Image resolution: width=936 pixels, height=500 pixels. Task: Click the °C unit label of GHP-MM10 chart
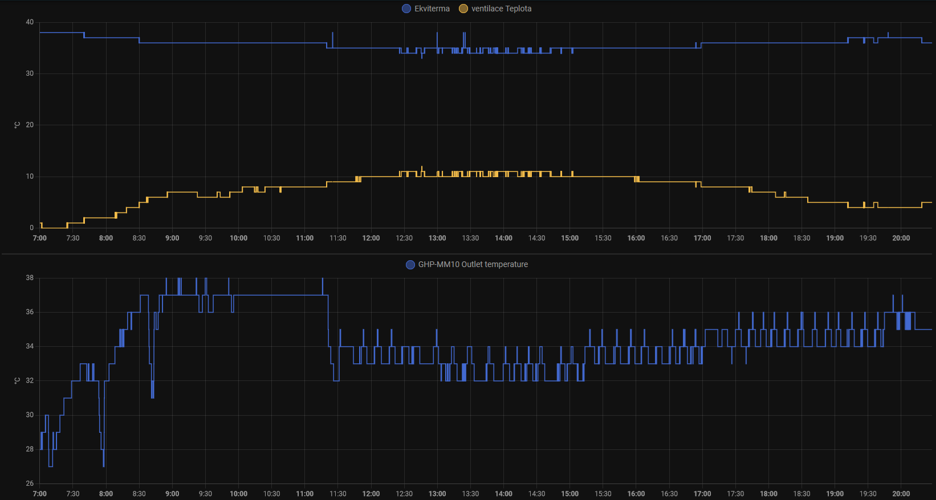pos(17,380)
